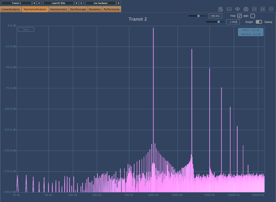The width and height of the screenshot is (276, 202).
Task: Click the frequency slider handle
Action: [199, 16]
